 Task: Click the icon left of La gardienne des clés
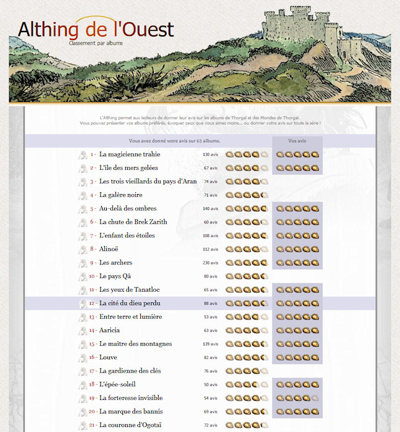pyautogui.click(x=82, y=371)
